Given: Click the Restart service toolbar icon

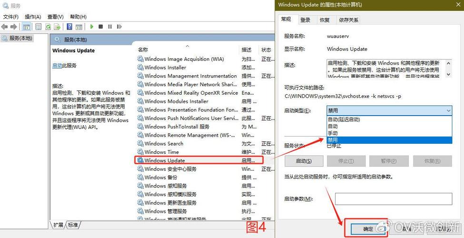Looking at the screenshot, I should (119, 27).
